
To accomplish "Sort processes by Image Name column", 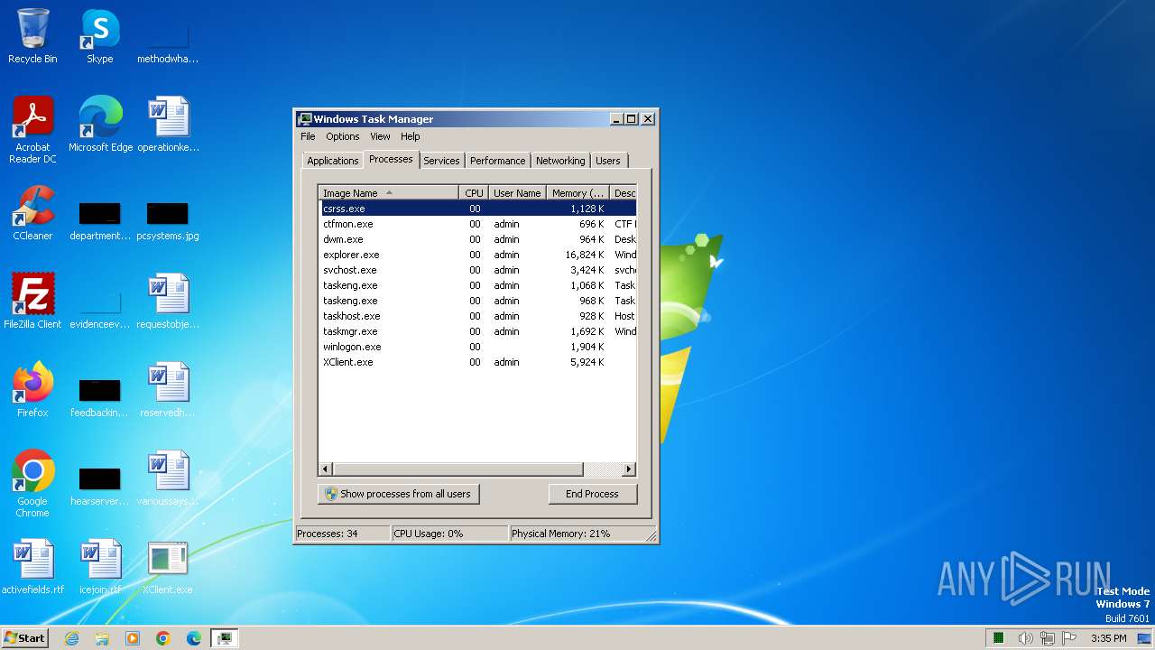I will (x=389, y=192).
